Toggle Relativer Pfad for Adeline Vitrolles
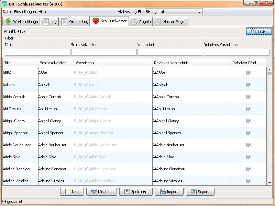 pos(249,181)
